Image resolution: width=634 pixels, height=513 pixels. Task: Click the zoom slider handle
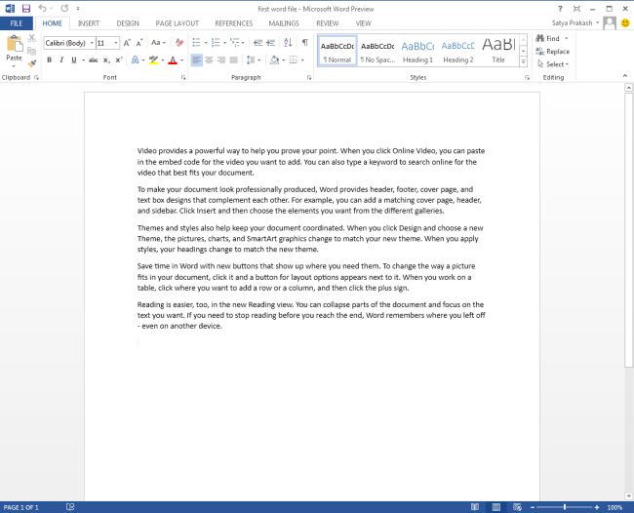[565, 507]
